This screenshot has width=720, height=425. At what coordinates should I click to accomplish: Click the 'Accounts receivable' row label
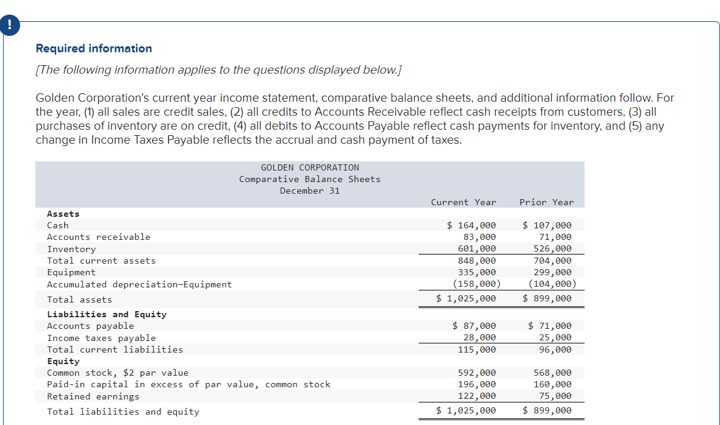pyautogui.click(x=98, y=237)
